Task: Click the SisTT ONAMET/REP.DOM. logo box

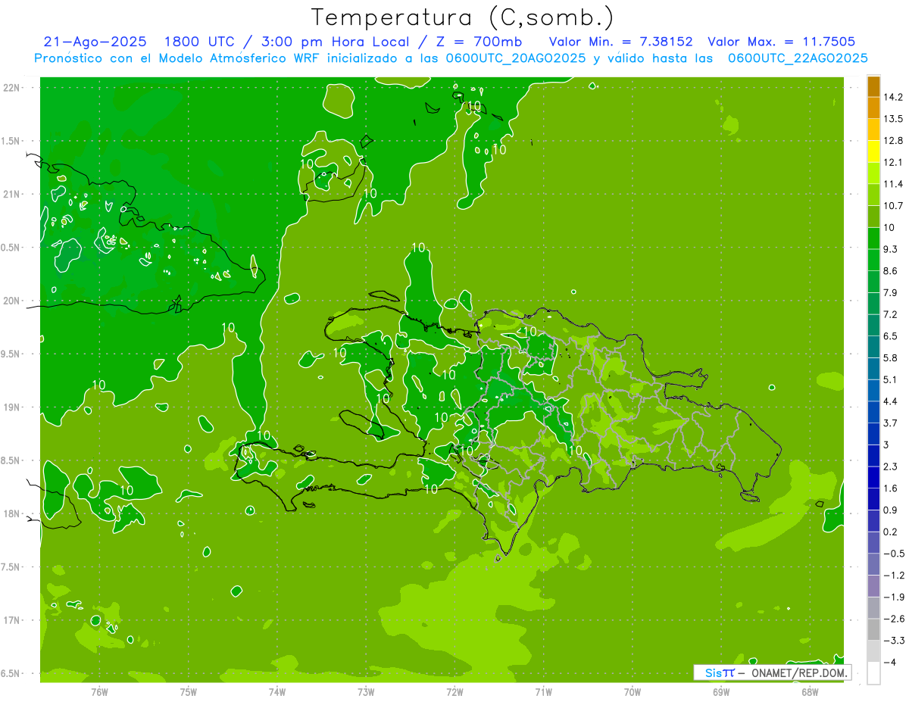Action: (772, 672)
